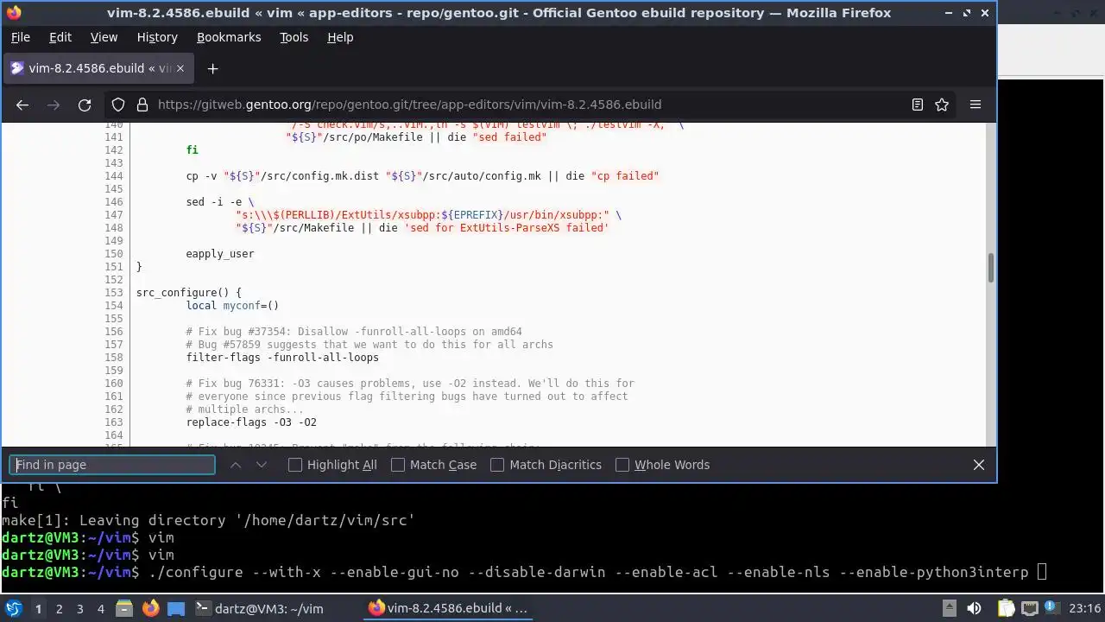The image size is (1105, 622).
Task: Go back to the previous page
Action: [x=22, y=105]
